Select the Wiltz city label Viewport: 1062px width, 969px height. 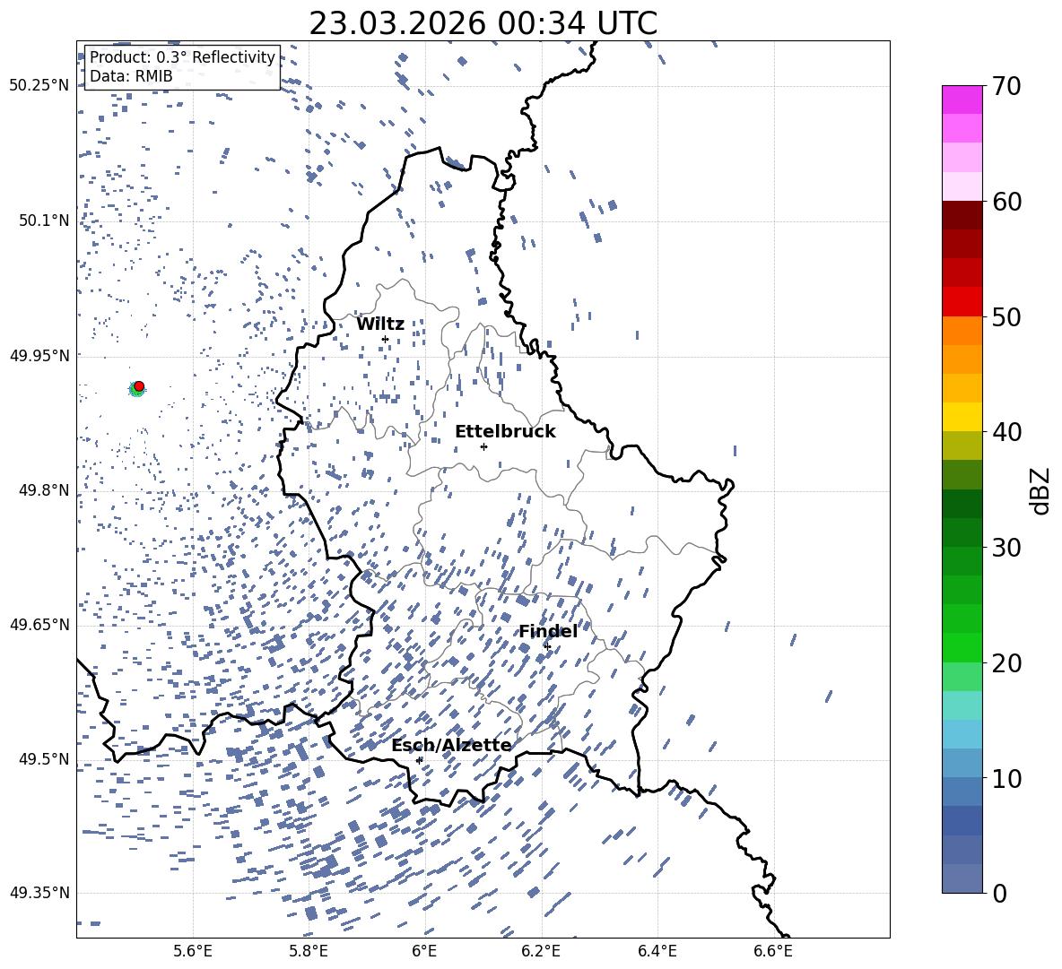point(380,324)
